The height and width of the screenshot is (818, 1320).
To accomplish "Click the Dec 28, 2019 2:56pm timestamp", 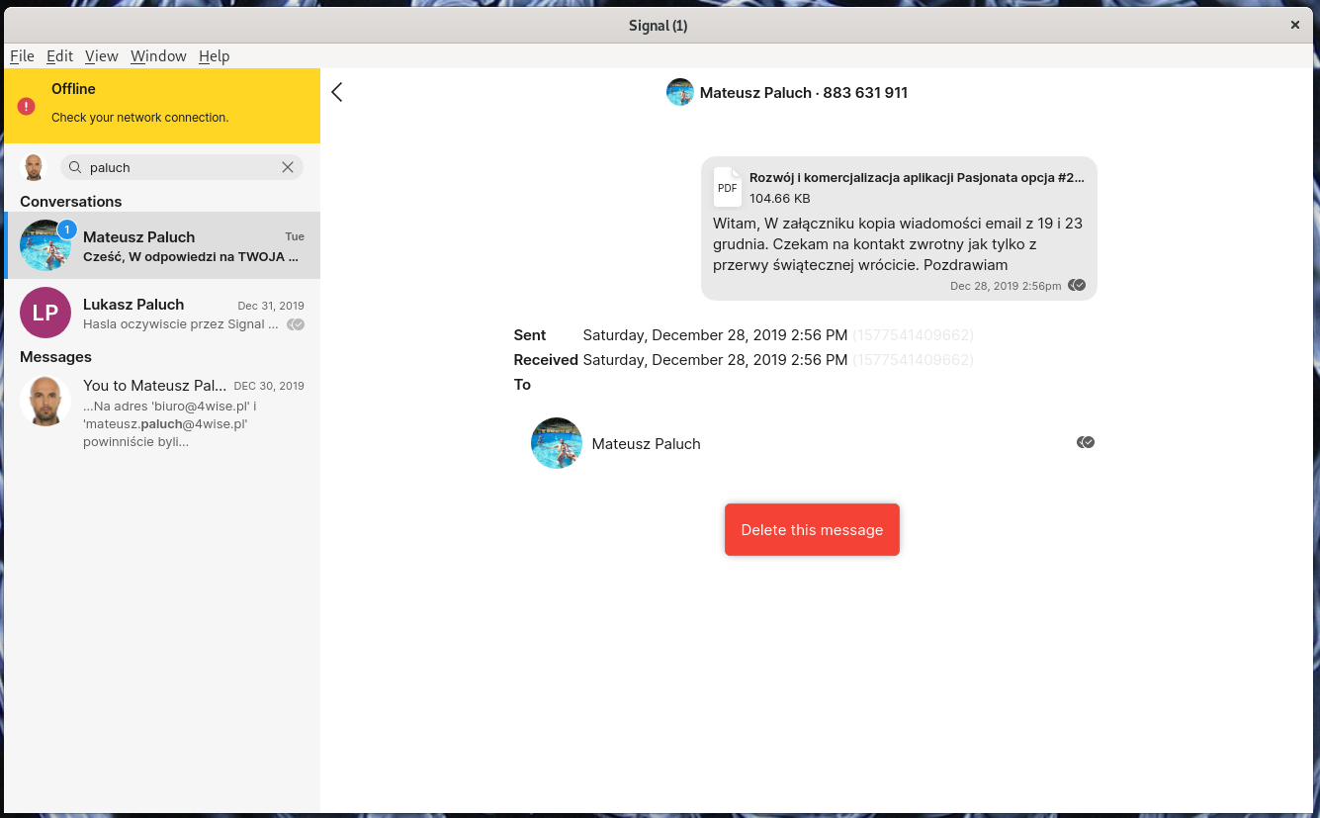I will point(1006,286).
